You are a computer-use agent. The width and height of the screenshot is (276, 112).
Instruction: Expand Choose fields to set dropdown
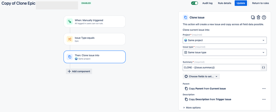(201, 76)
